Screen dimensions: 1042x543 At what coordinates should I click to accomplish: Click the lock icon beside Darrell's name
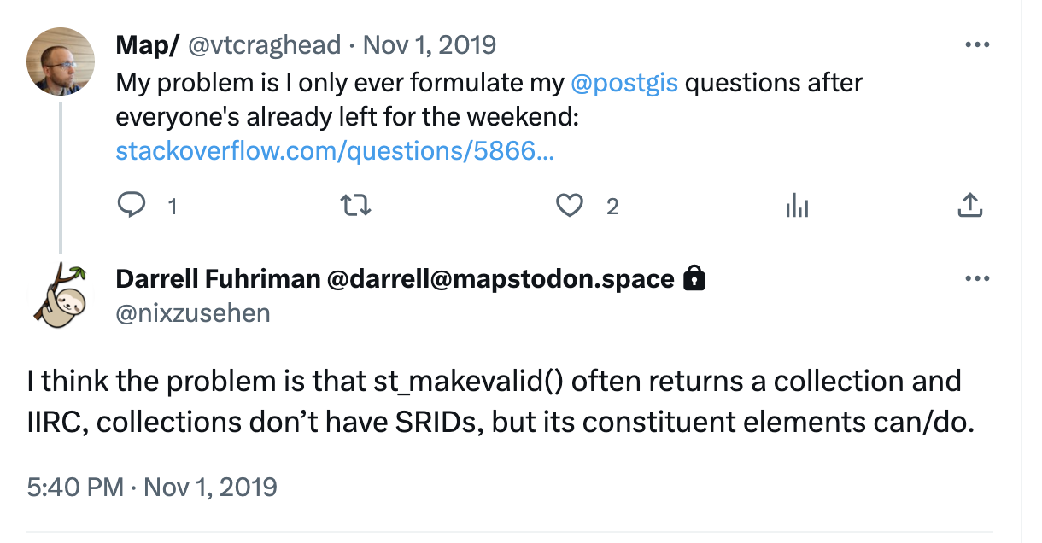tap(695, 278)
